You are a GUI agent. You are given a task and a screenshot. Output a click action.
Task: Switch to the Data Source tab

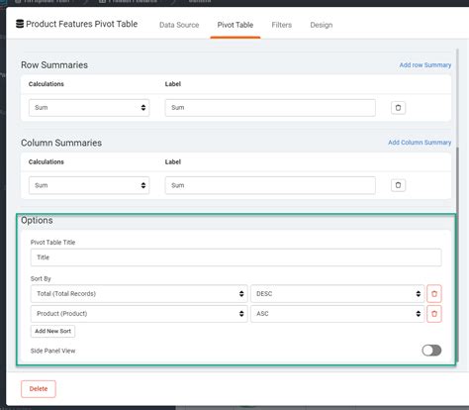click(179, 25)
